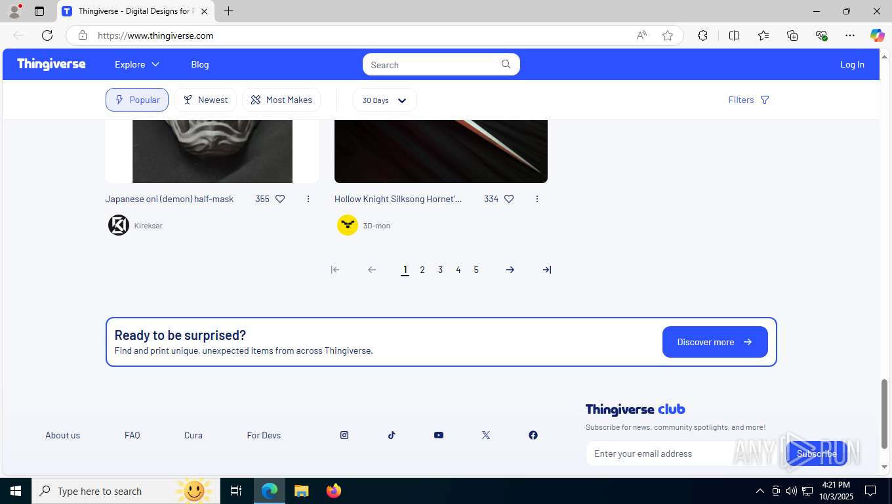The width and height of the screenshot is (892, 504).
Task: Click the Windows taskbar search box
Action: pos(125,491)
